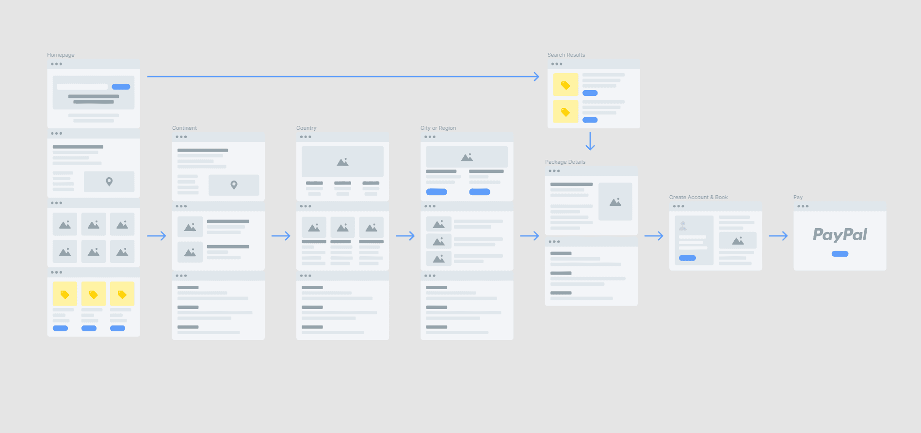This screenshot has height=433, width=921.
Task: Click the top list image in City or Region
Action: pyautogui.click(x=438, y=224)
